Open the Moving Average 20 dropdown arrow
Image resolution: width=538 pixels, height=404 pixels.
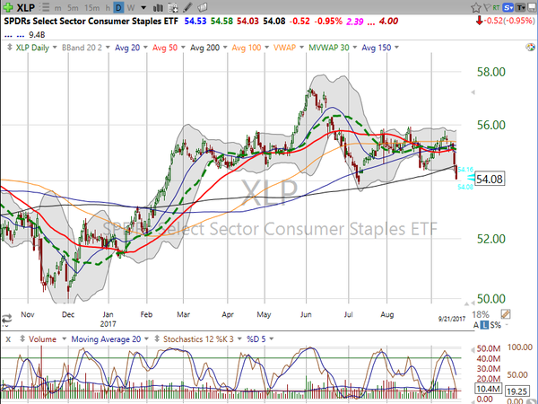(146, 339)
